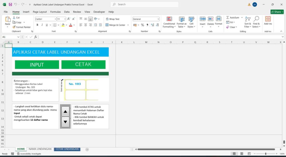Open the font size dropdown
The width and height of the screenshot is (286, 157).
65,19
